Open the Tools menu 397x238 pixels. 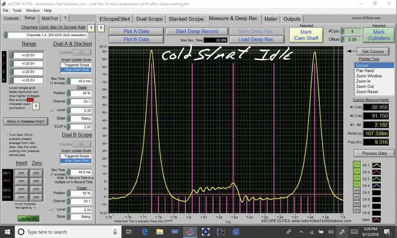[x=17, y=10]
